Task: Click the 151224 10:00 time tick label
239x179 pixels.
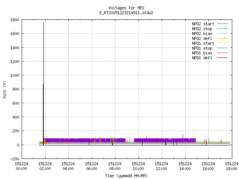Action: tap(138, 166)
